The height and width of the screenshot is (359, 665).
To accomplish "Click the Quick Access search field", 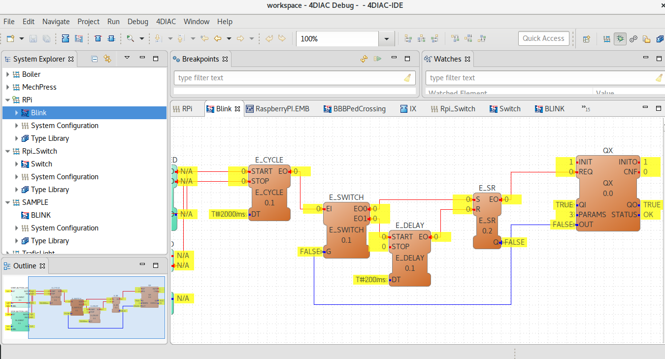I will (544, 38).
